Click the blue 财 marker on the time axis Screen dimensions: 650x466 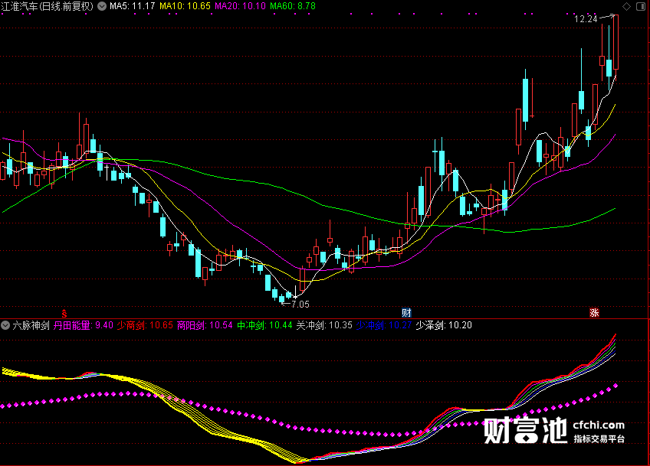pos(406,313)
